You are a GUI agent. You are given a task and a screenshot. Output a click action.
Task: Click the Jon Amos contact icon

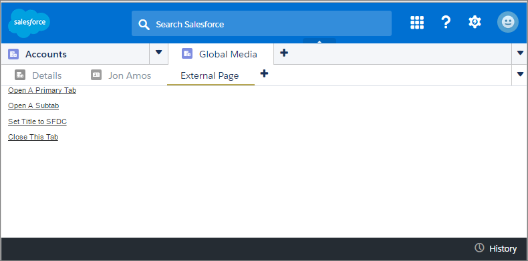pos(96,75)
